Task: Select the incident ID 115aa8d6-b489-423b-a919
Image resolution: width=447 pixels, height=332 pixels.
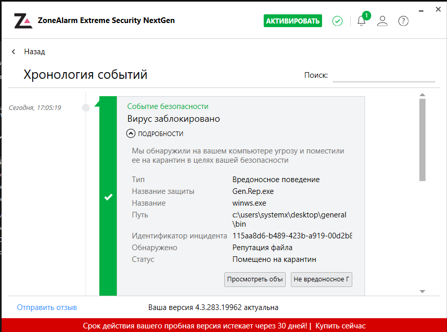Action: 292,236
